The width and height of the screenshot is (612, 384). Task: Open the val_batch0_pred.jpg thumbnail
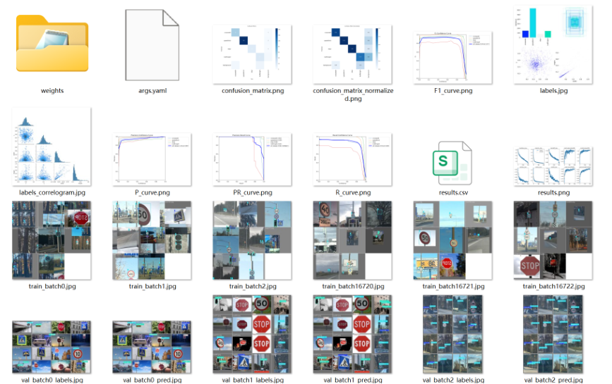152,347
